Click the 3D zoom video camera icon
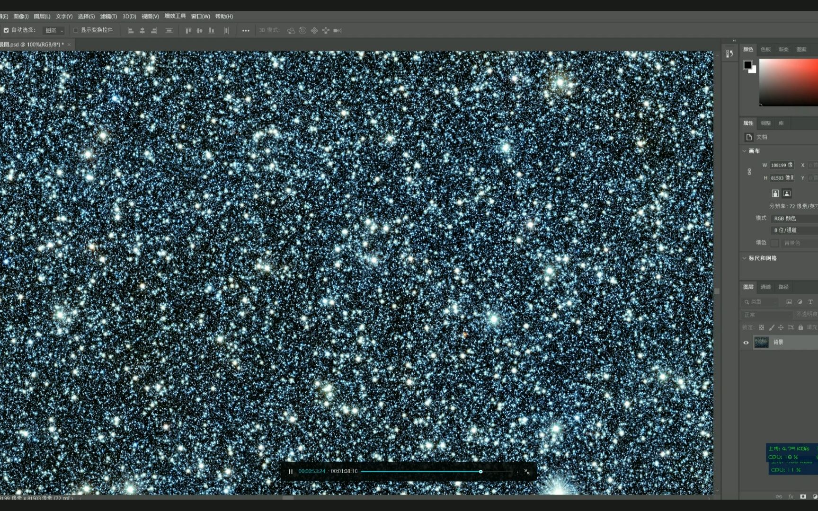The image size is (818, 511). tap(338, 30)
